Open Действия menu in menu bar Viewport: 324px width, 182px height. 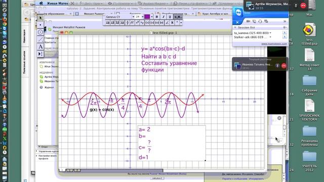[x=92, y=4]
